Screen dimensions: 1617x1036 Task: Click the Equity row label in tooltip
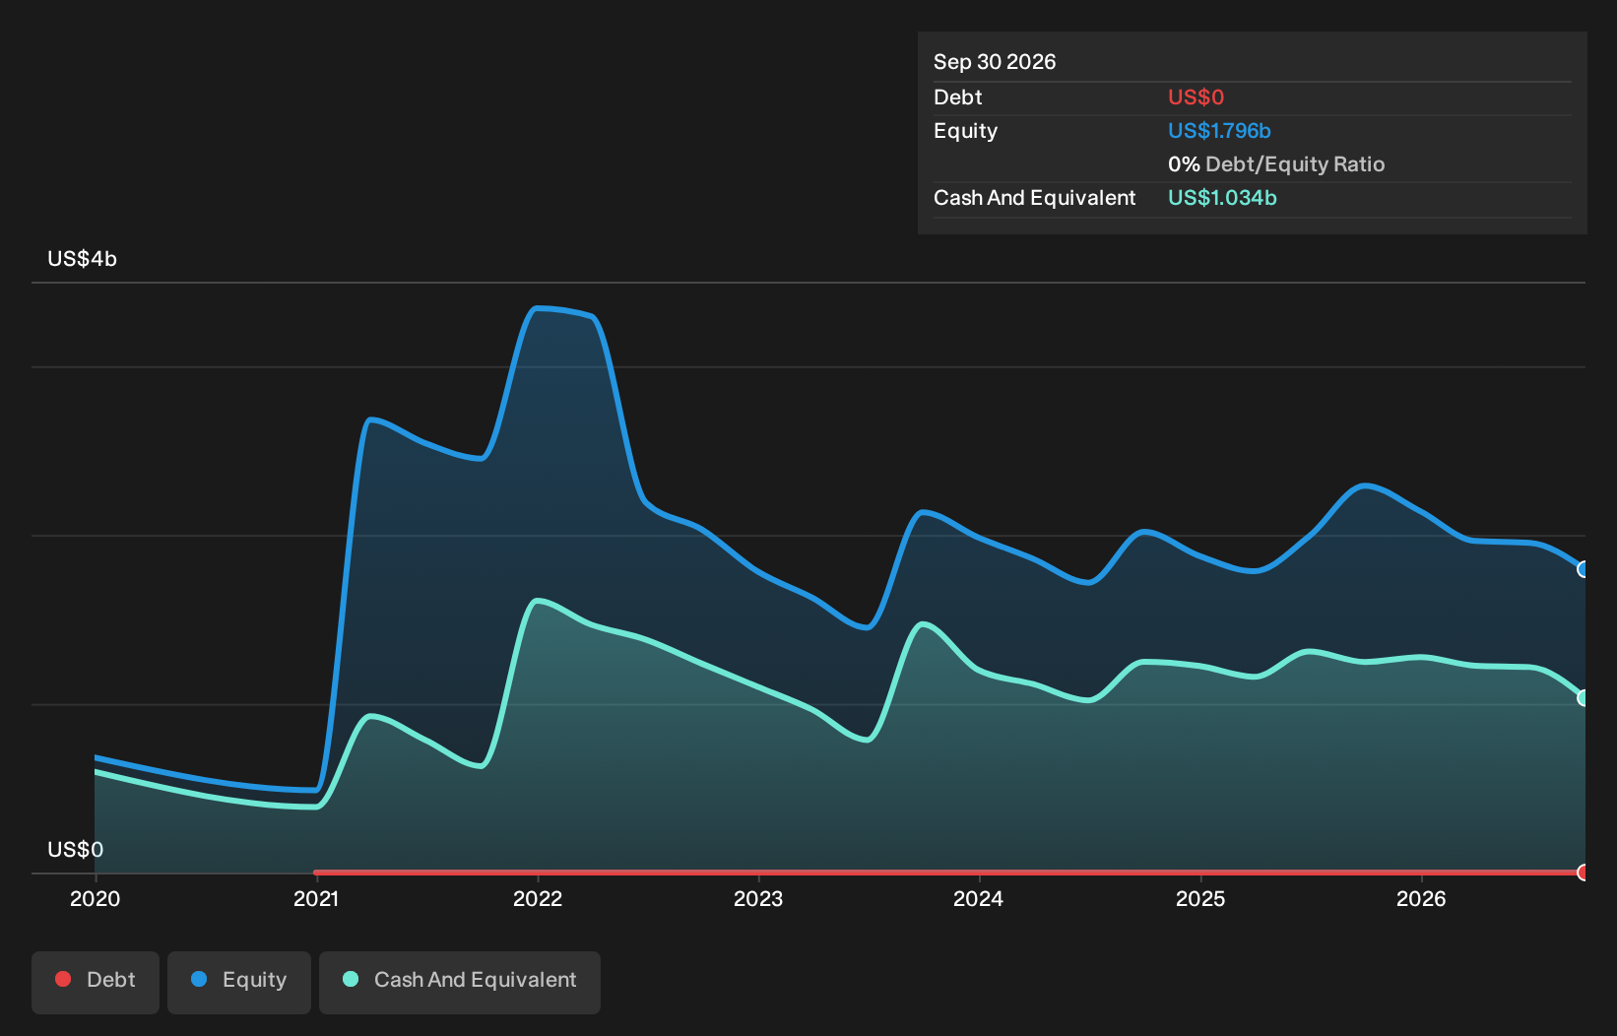point(965,131)
